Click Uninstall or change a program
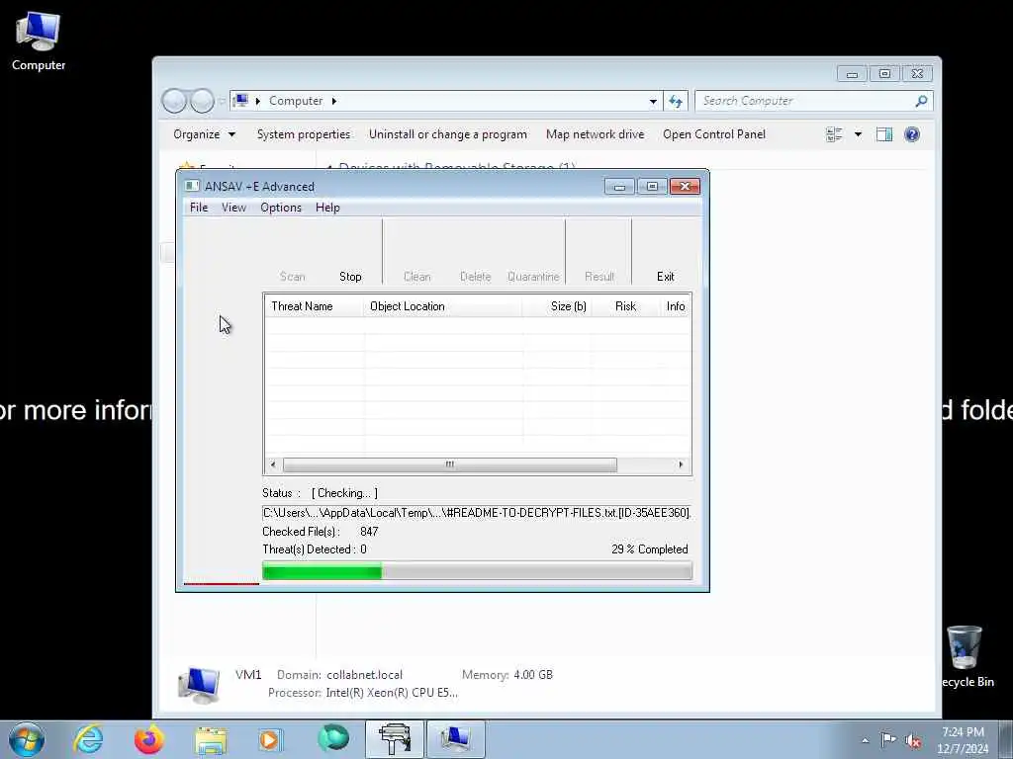The height and width of the screenshot is (759, 1013). pos(448,134)
